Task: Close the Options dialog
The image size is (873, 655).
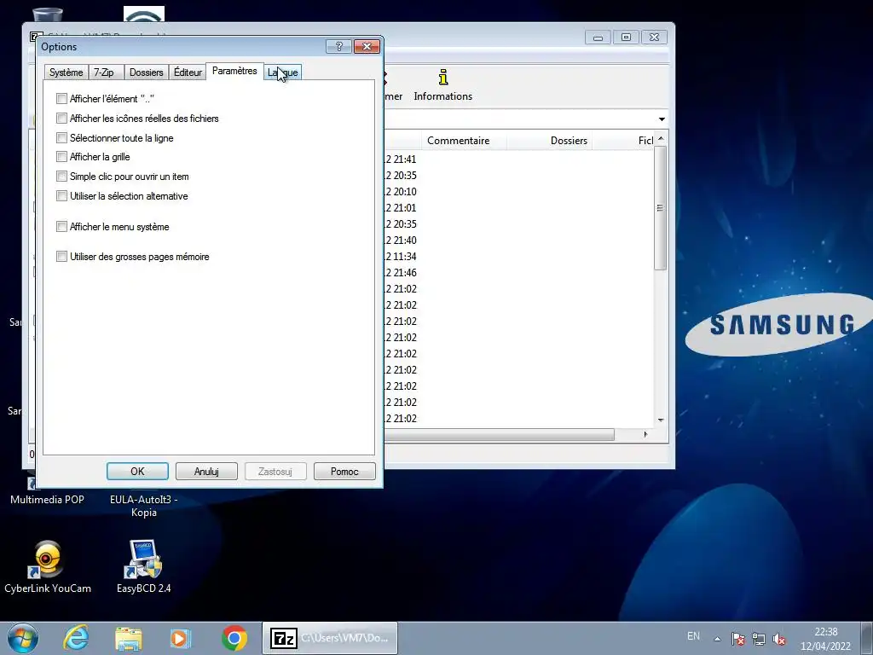Action: 367,46
